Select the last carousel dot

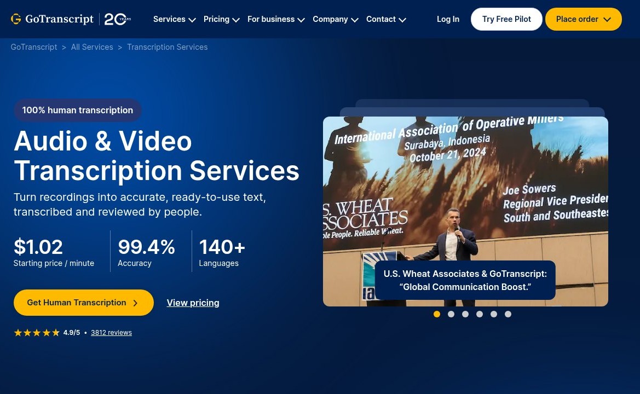coord(508,314)
